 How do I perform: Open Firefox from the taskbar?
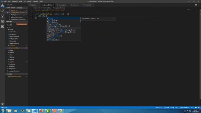point(42,111)
